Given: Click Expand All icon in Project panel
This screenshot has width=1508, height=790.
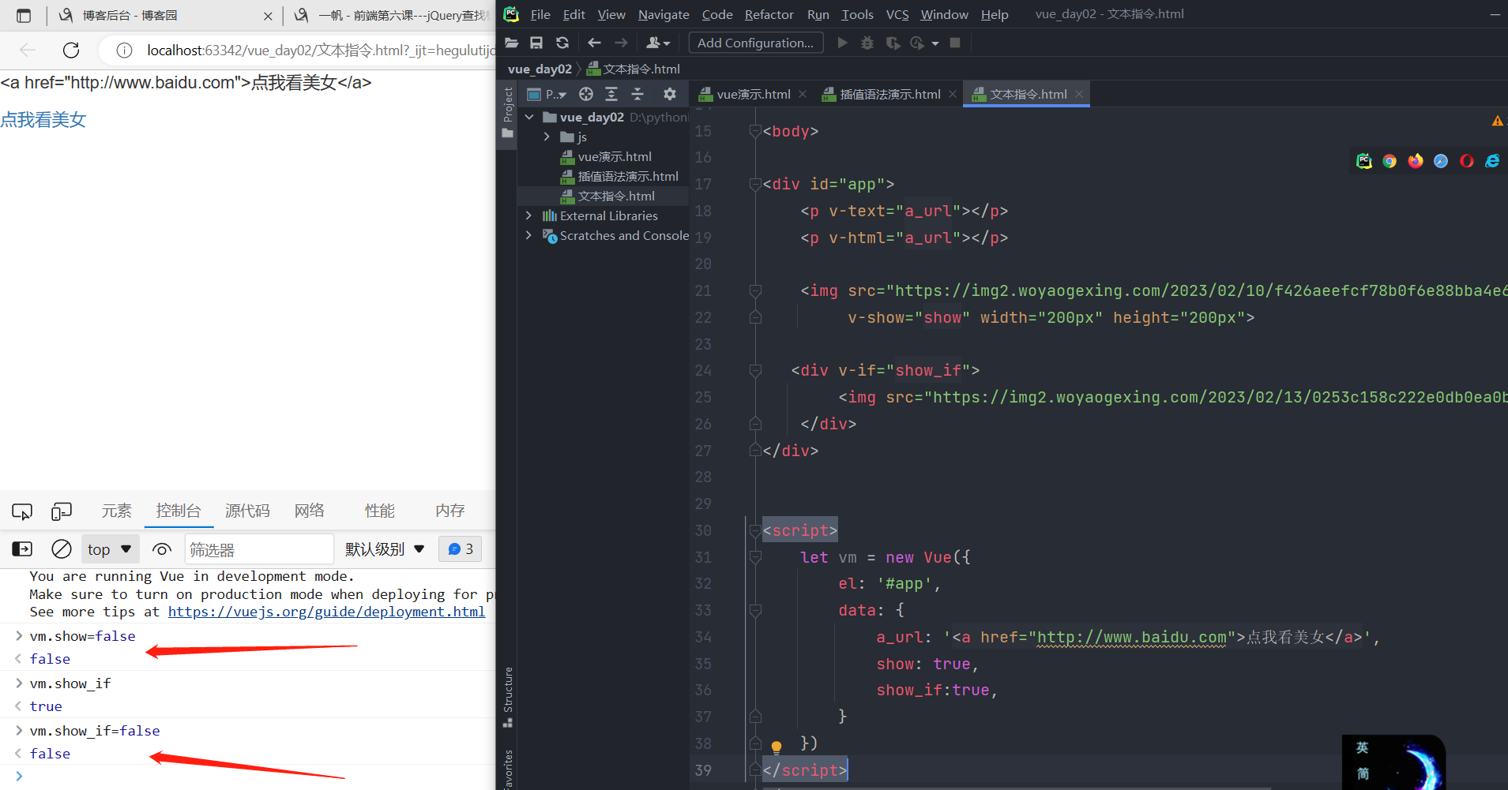Looking at the screenshot, I should [x=611, y=94].
